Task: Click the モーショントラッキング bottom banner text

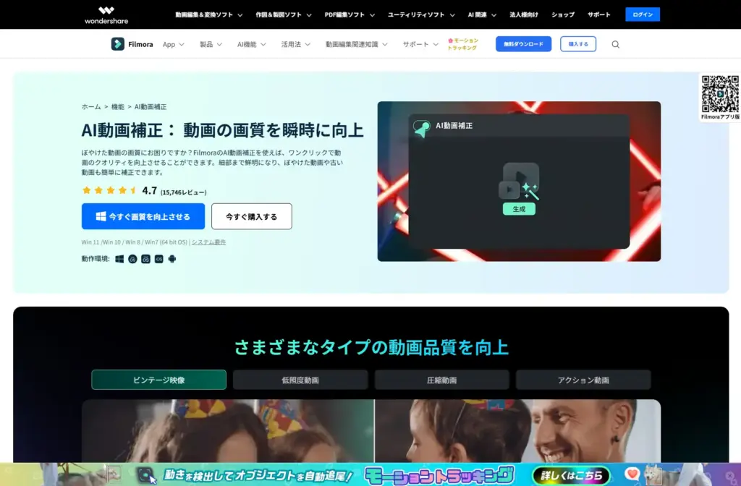Action: click(x=439, y=475)
